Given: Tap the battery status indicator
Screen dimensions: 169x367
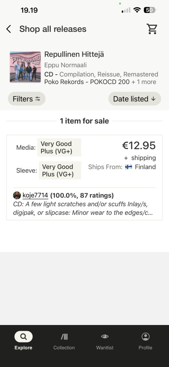Looking at the screenshot, I should pos(149,10).
